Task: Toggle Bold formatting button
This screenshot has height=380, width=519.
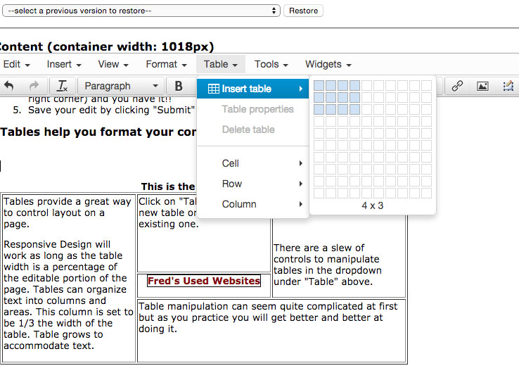Action: click(179, 86)
